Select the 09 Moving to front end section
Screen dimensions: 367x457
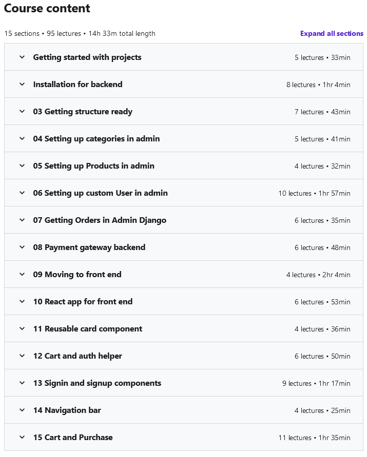pos(78,274)
